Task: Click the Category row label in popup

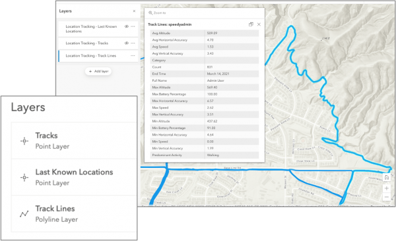Action: pos(159,61)
